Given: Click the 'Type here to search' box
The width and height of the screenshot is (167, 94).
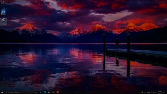Looking at the screenshot, I should pyautogui.click(x=19, y=92).
